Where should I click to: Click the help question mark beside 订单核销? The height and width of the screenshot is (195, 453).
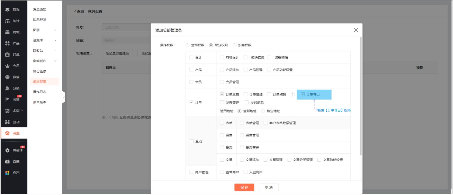tap(292, 95)
